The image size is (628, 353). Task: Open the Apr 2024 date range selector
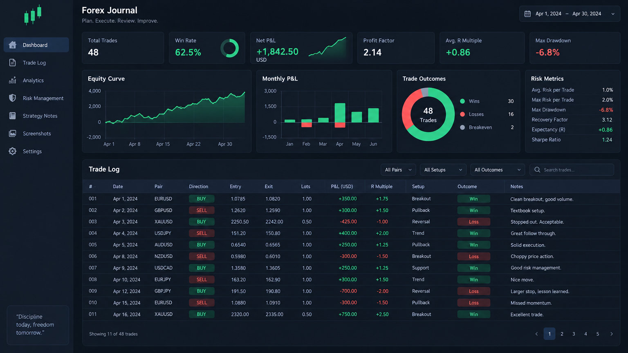click(570, 14)
